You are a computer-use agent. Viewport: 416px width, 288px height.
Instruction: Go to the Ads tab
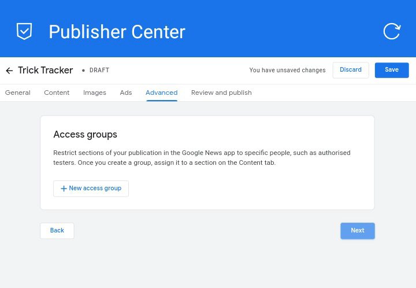point(126,93)
